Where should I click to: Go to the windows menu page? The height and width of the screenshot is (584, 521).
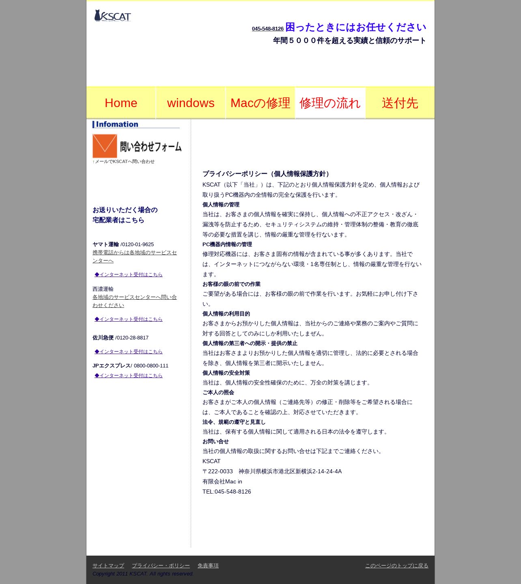point(191,103)
